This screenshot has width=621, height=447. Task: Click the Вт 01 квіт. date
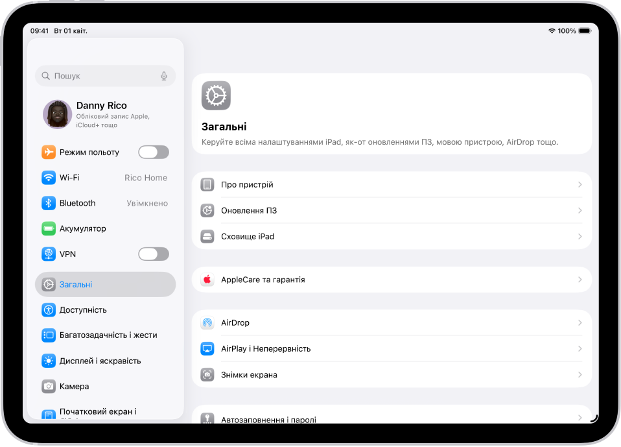click(x=71, y=31)
